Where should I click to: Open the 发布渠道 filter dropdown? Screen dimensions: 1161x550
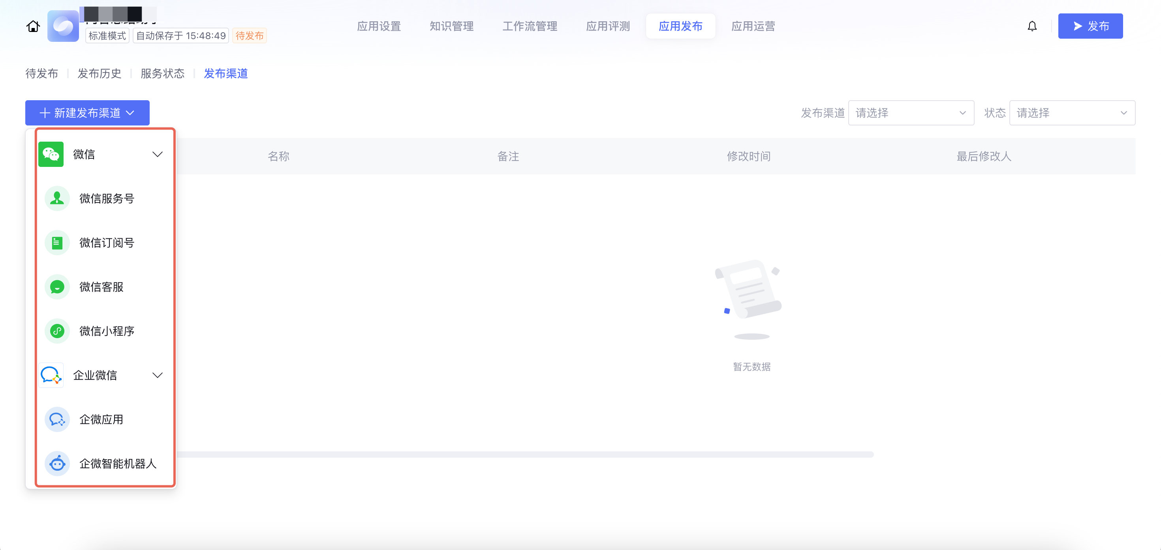pos(911,112)
